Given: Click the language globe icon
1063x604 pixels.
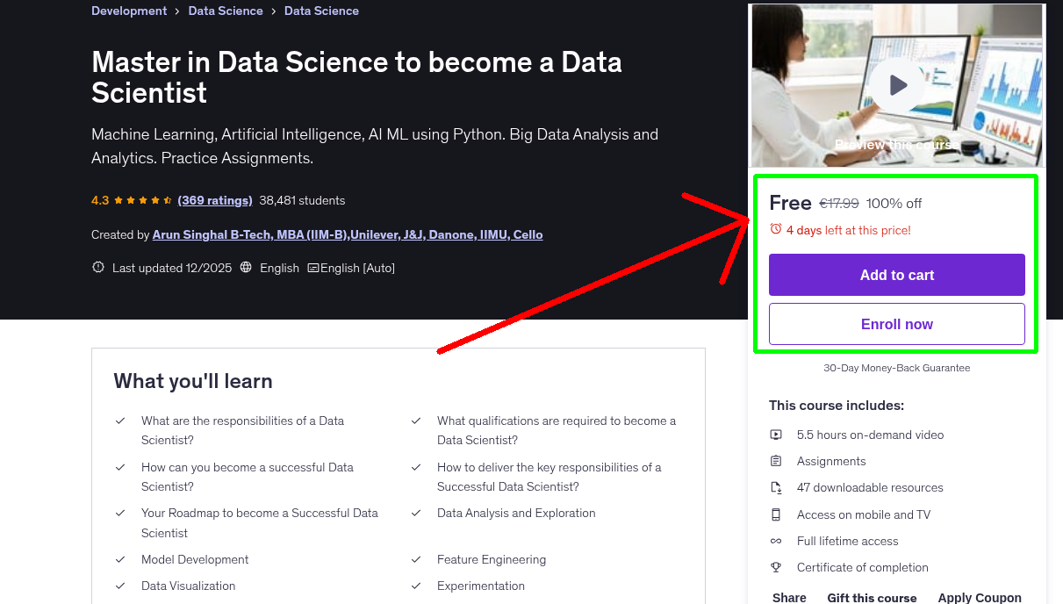Looking at the screenshot, I should 245,268.
